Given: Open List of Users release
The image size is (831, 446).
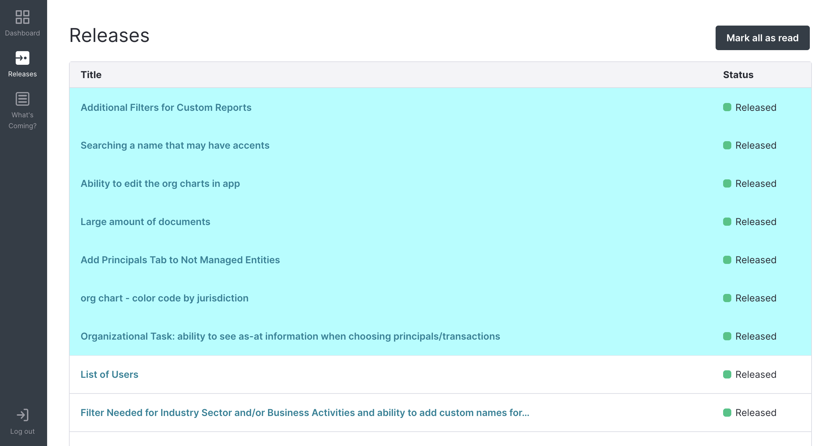Looking at the screenshot, I should point(109,374).
